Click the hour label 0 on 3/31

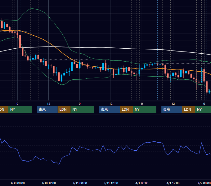(x=80, y=104)
